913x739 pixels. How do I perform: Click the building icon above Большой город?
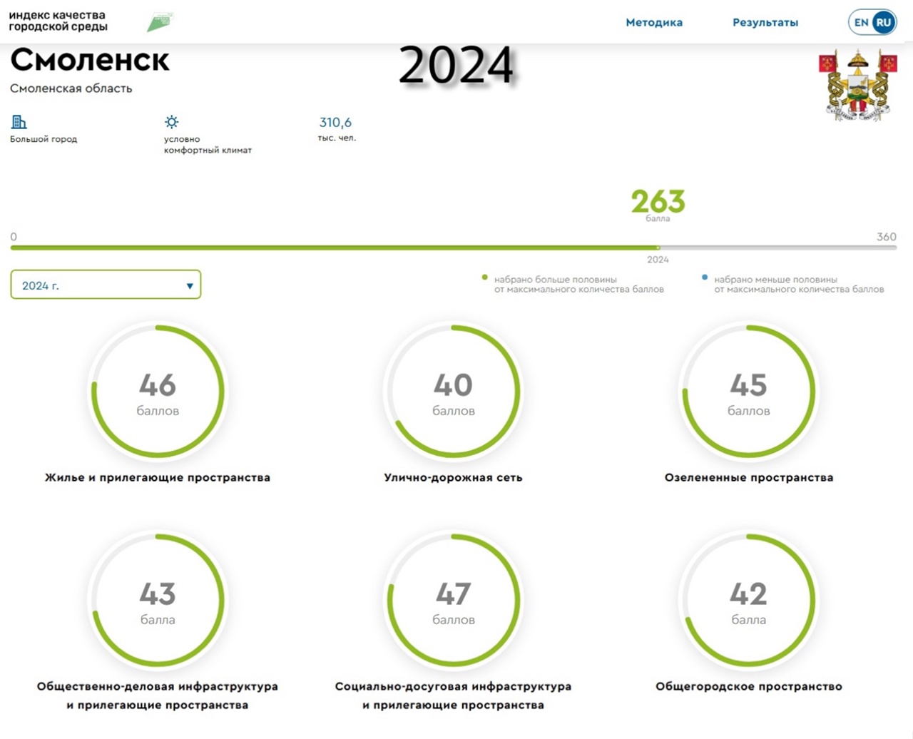coord(19,122)
